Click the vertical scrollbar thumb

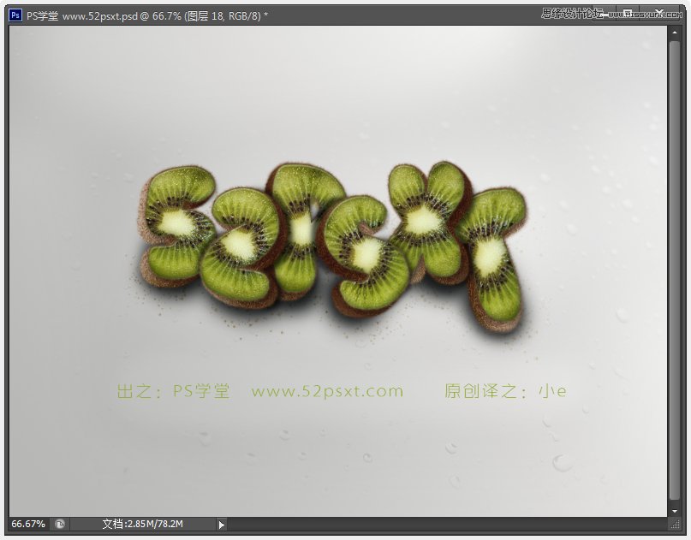[x=674, y=270]
